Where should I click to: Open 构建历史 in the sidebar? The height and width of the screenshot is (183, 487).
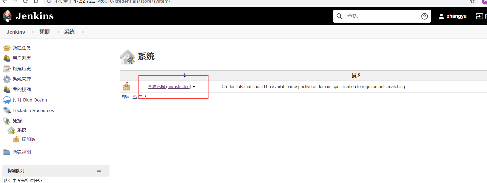(22, 69)
